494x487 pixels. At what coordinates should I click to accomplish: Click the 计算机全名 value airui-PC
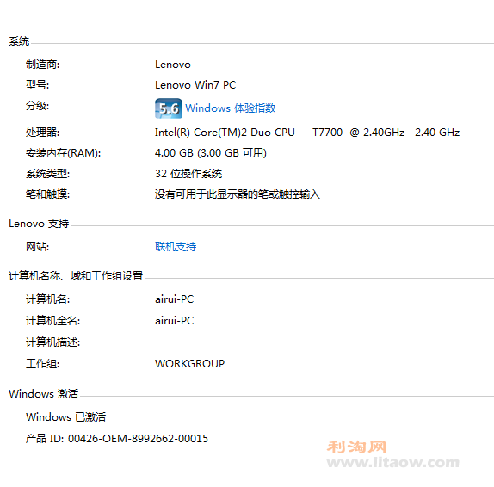tap(174, 321)
